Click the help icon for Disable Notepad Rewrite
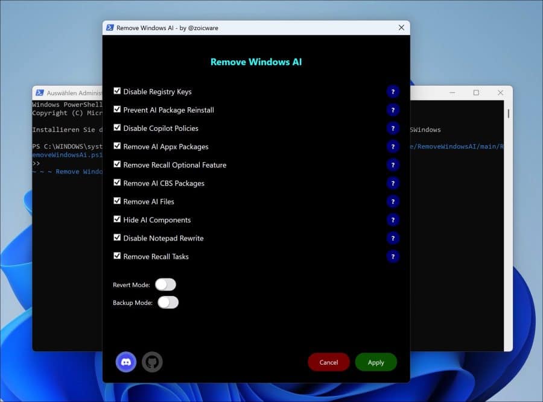This screenshot has height=402, width=543. [x=393, y=238]
